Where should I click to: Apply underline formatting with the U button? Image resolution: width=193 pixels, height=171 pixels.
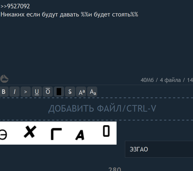pyautogui.click(x=37, y=92)
